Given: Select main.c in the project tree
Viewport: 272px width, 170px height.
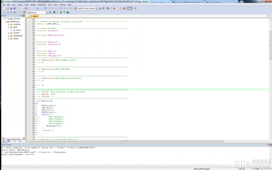Looking at the screenshot, I should [x=19, y=30].
